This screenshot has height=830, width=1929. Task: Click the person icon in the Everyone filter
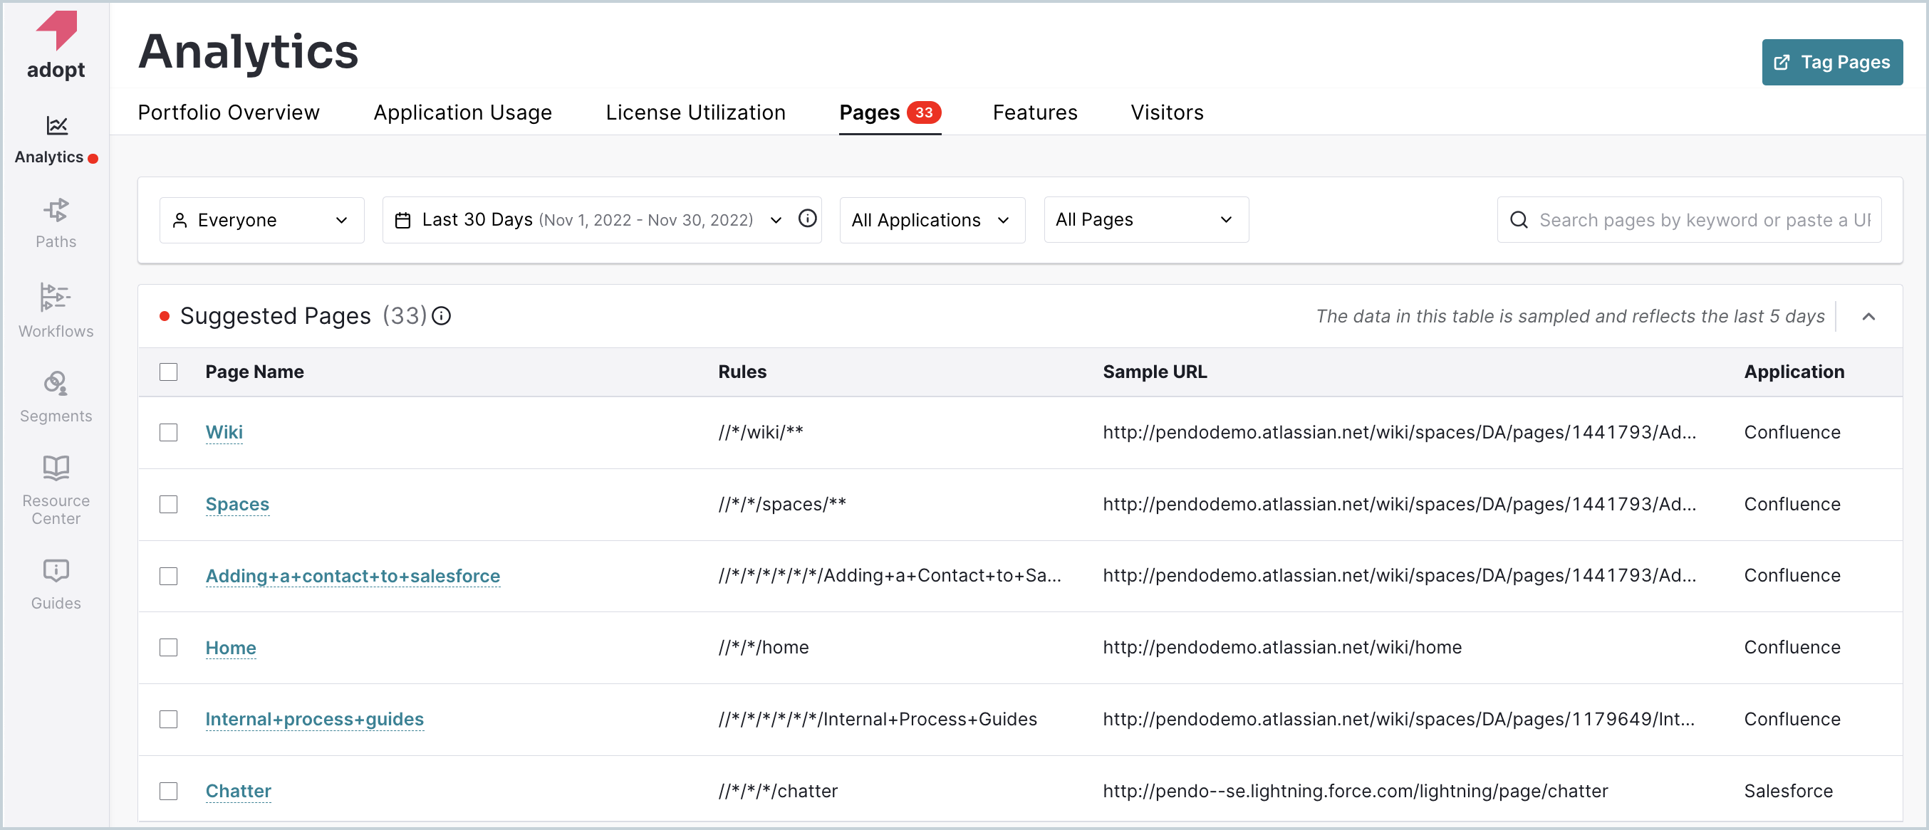coord(180,220)
